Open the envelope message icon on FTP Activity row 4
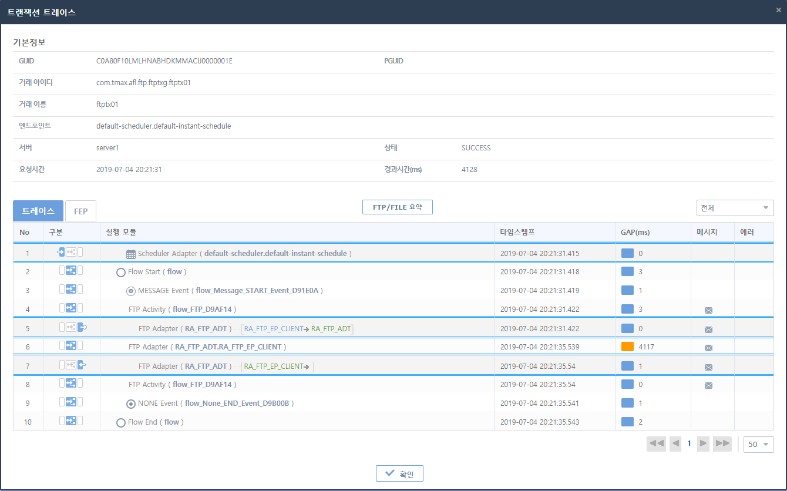787x491 pixels. 708,310
